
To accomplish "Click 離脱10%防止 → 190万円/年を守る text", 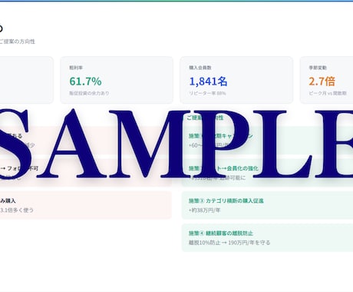I will (x=229, y=243).
